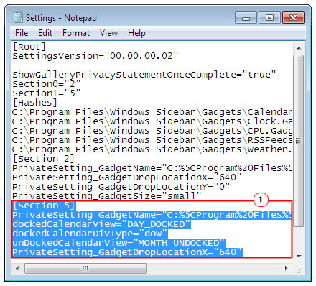The image size is (316, 286).
Task: Click the [Hashes] line
Action: (x=34, y=103)
